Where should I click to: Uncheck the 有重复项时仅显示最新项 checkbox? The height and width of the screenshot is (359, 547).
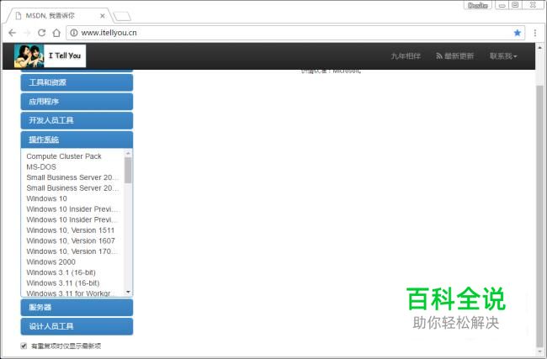pos(24,346)
